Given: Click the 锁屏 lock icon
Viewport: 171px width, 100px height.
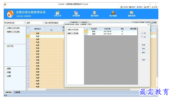Looking at the screenshot, I should [145, 7].
